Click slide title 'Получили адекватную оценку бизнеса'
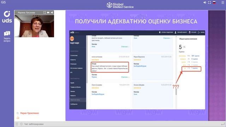This screenshot has width=226, height=127. 136,22
